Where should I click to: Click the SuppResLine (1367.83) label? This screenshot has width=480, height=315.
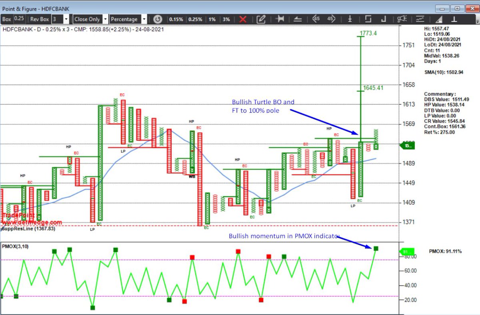point(28,229)
